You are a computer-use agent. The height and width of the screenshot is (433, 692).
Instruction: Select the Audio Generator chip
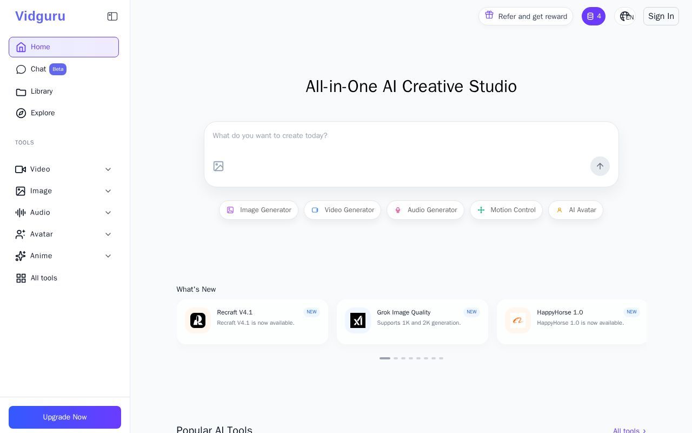425,210
